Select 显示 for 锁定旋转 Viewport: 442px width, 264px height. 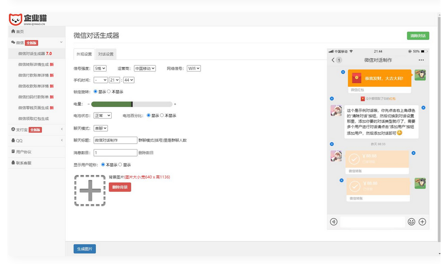pos(96,91)
